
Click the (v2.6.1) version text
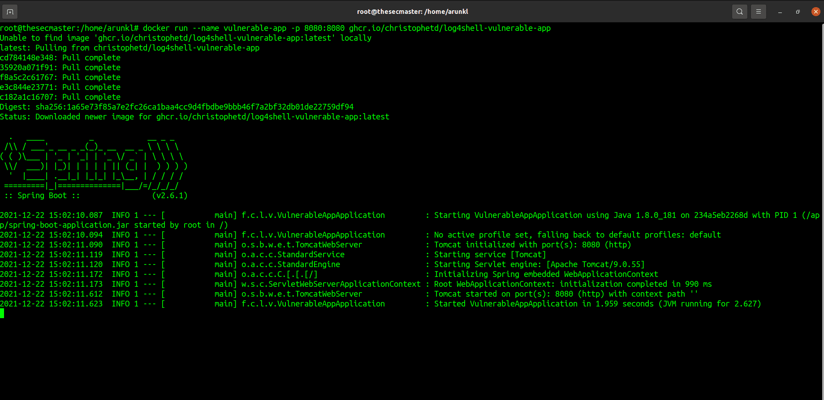170,196
